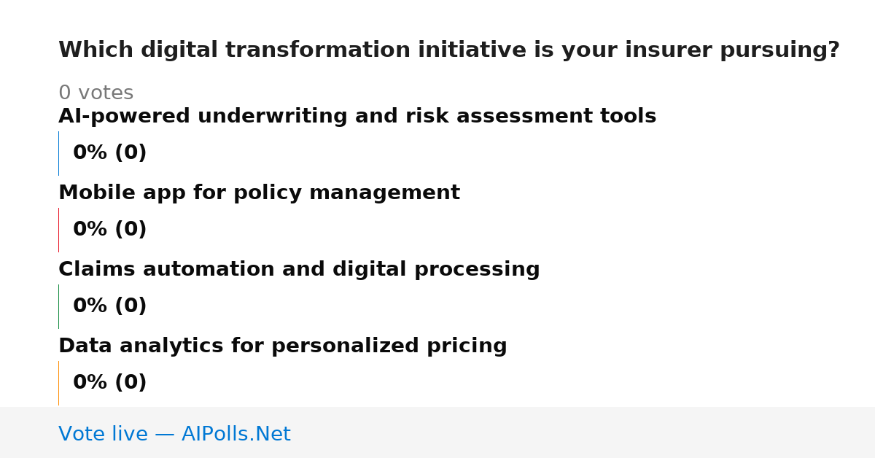Click the blue bar under AI-powered underwriting

point(58,153)
